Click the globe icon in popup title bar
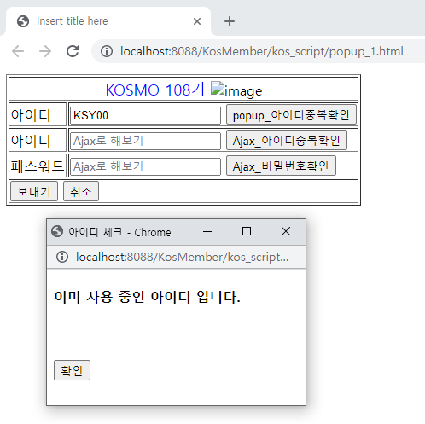425x424 pixels. coord(57,231)
